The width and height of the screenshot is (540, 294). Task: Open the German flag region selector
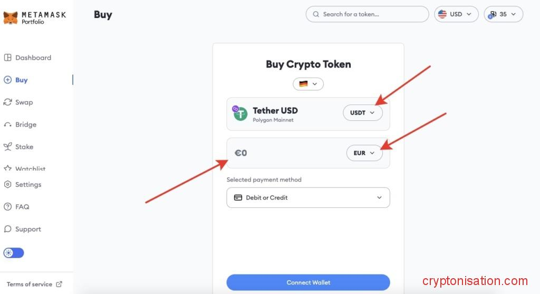pos(308,84)
